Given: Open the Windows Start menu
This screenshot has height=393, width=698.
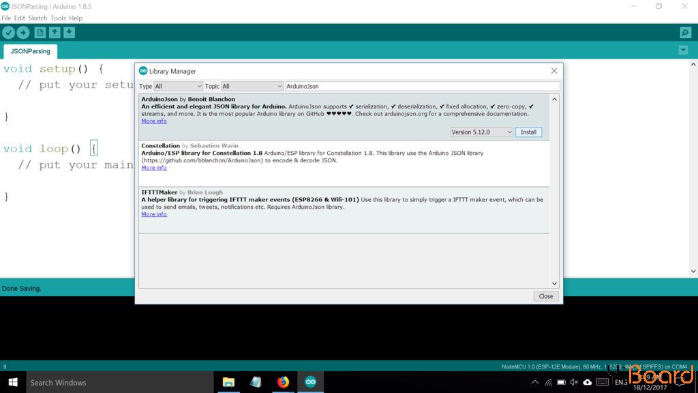Looking at the screenshot, I should point(13,382).
